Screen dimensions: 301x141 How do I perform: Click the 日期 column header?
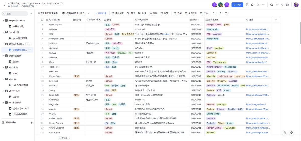pos(197,20)
